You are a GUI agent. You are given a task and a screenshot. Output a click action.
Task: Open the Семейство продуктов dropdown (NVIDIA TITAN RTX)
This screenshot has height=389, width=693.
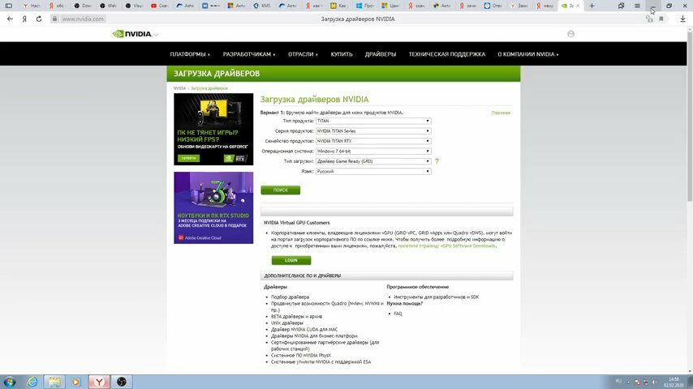373,141
